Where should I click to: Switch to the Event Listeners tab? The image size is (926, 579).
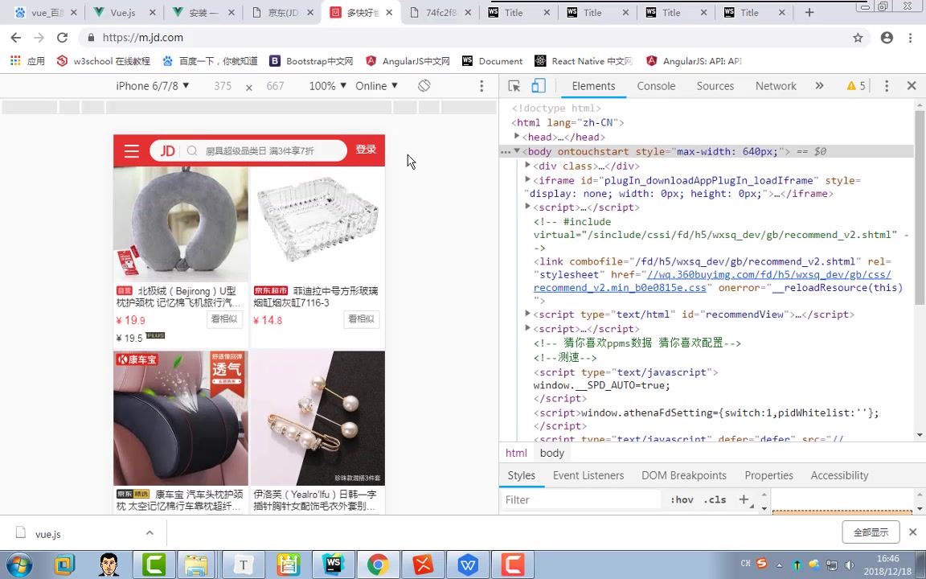coord(588,475)
